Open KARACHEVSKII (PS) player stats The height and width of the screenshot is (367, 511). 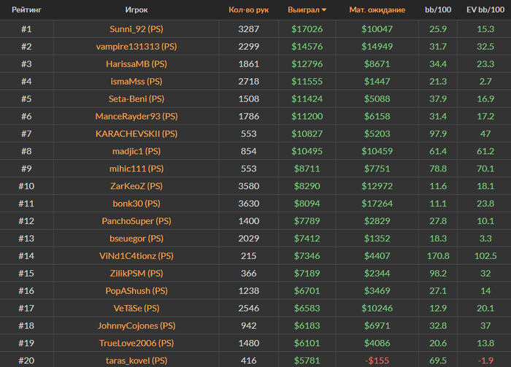coord(137,134)
